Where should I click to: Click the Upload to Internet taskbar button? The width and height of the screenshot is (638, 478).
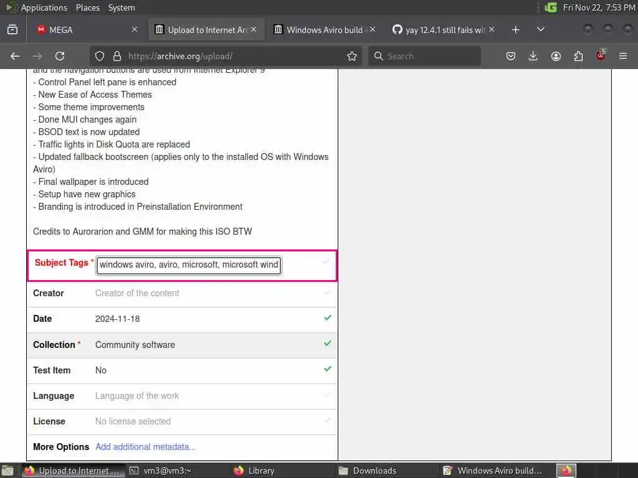point(74,471)
